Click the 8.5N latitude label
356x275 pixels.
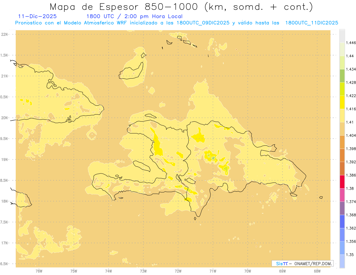pos(4,180)
